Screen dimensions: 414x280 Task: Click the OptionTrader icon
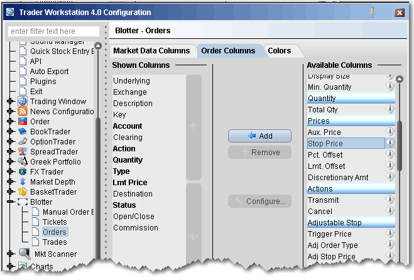pos(23,141)
